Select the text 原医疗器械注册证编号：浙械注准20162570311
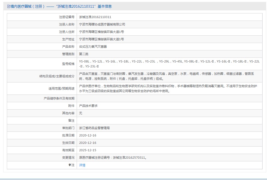This screenshot has height=180, width=267. [113, 158]
